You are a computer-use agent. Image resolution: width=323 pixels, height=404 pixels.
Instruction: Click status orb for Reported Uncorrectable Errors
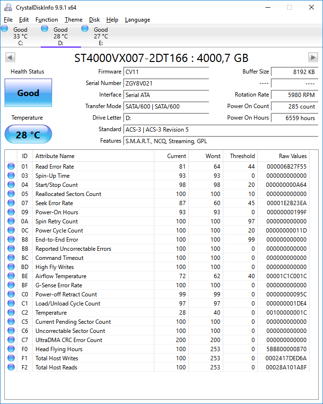[x=11, y=249]
